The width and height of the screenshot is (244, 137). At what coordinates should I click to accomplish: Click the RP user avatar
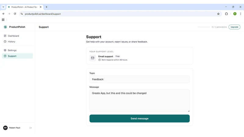(x=5, y=128)
